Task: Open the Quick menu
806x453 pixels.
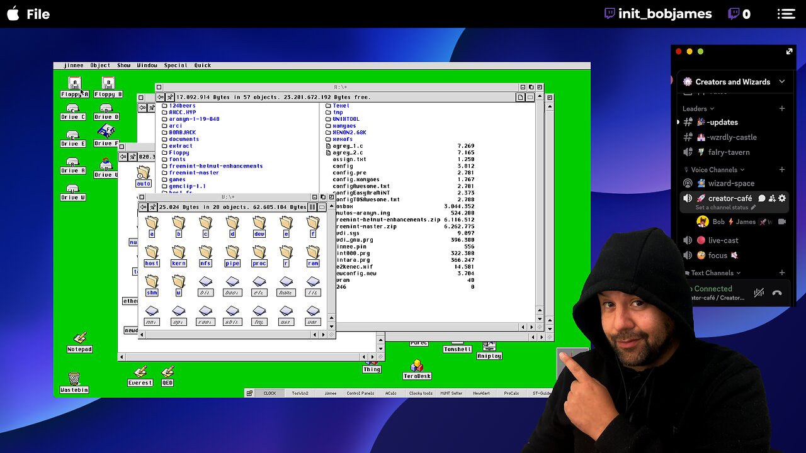Action: pyautogui.click(x=203, y=65)
